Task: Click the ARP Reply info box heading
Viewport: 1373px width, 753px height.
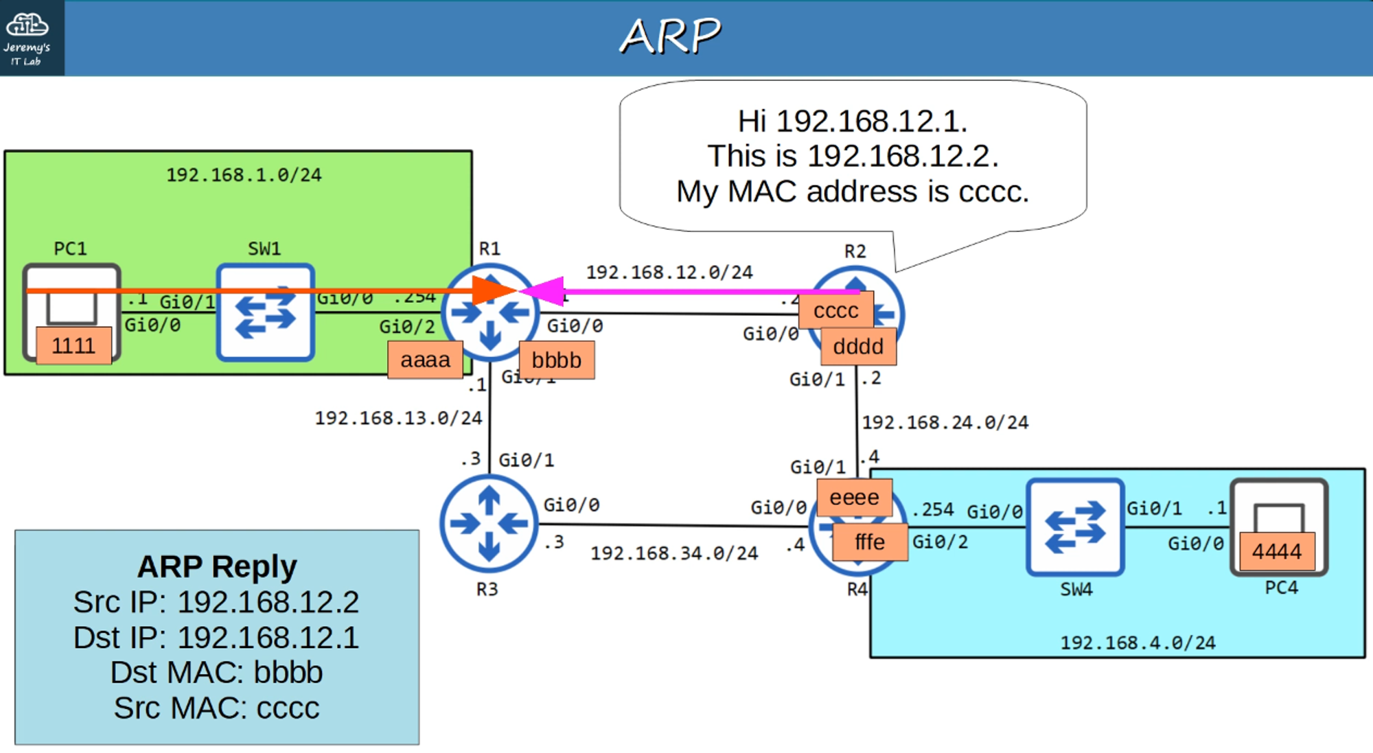Action: point(217,567)
